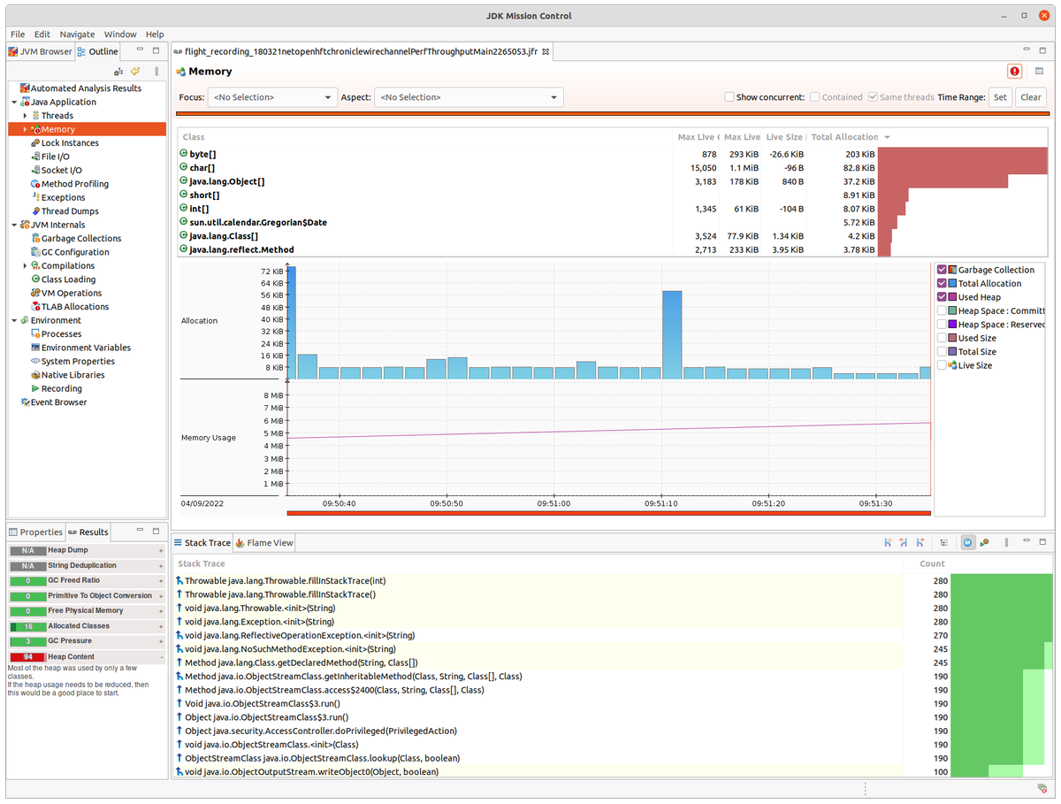Click yellow arrow icon in Outline toolbar
The image size is (1061, 804).
point(135,72)
